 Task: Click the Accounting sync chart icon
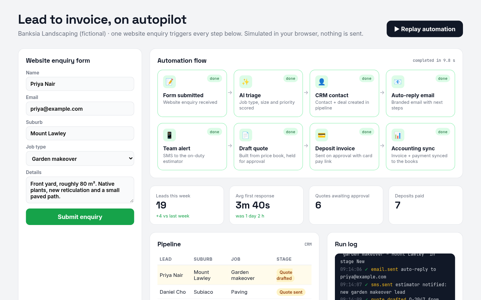pyautogui.click(x=398, y=135)
